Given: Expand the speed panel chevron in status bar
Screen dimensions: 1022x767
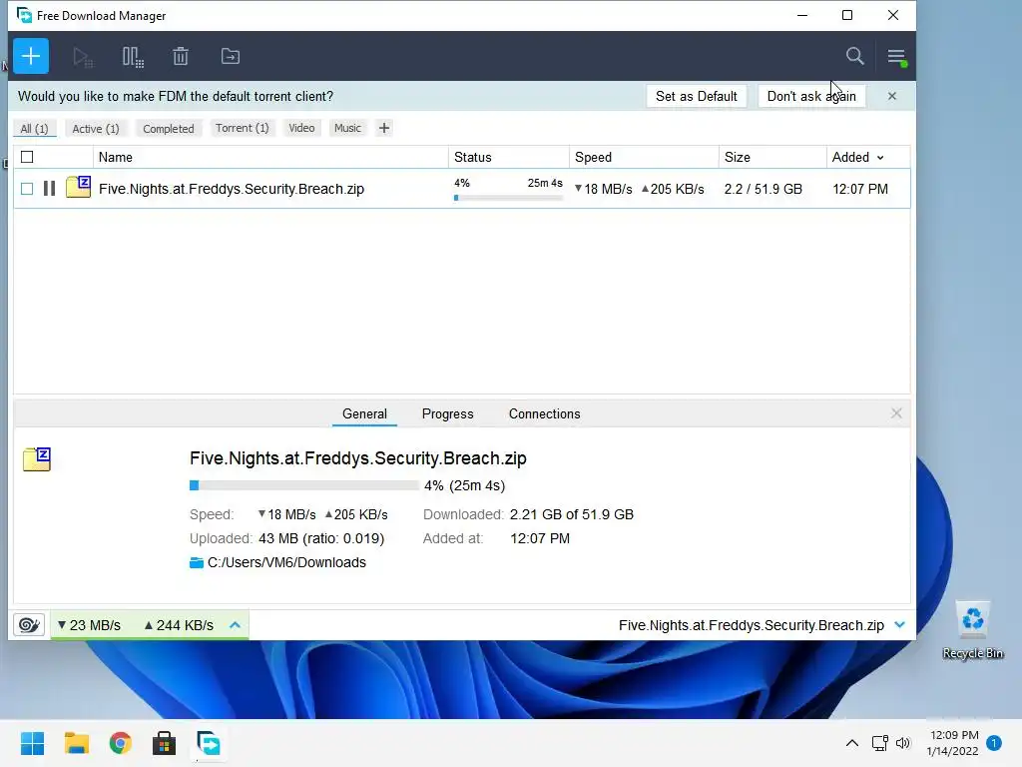Looking at the screenshot, I should (236, 625).
